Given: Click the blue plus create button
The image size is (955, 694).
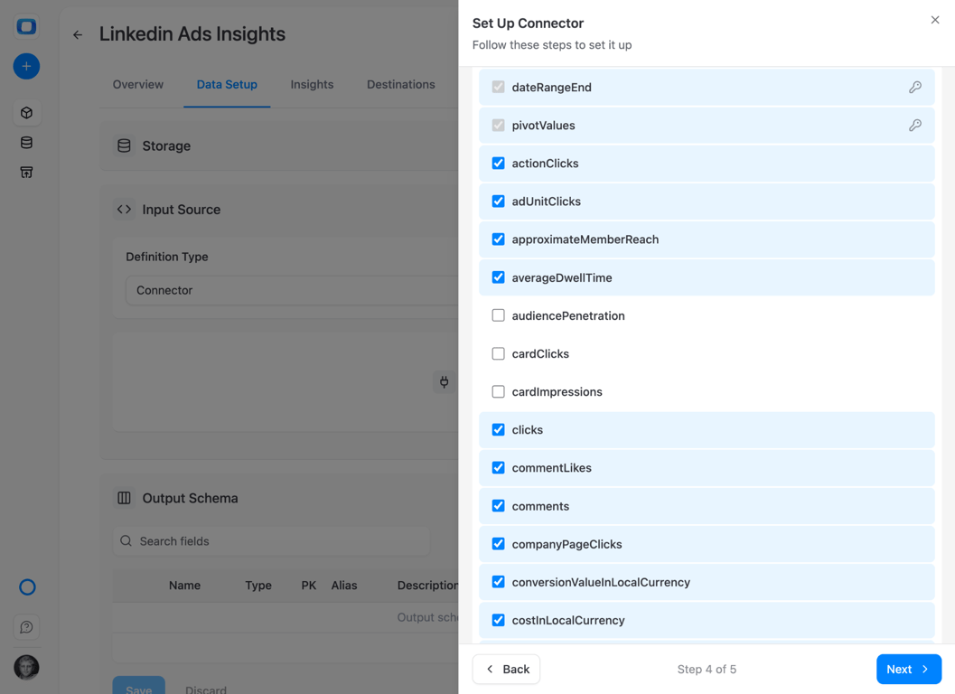Looking at the screenshot, I should (26, 66).
